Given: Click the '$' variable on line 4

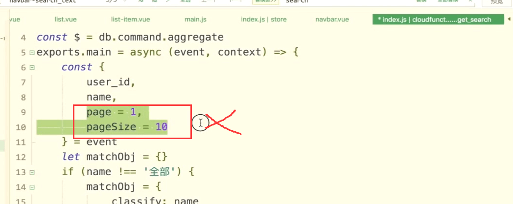Looking at the screenshot, I should [77, 38].
